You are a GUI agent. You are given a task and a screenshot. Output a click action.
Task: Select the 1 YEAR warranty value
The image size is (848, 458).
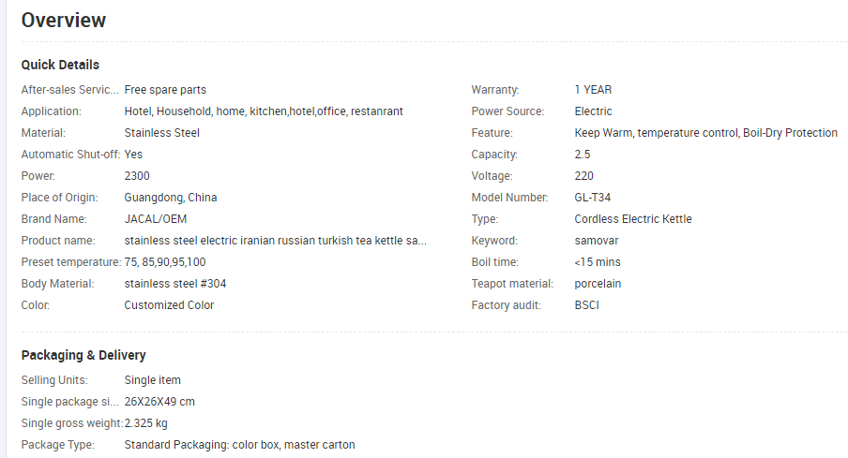tap(593, 90)
